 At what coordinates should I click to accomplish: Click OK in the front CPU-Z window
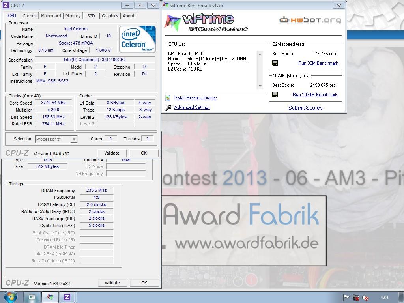144,153
